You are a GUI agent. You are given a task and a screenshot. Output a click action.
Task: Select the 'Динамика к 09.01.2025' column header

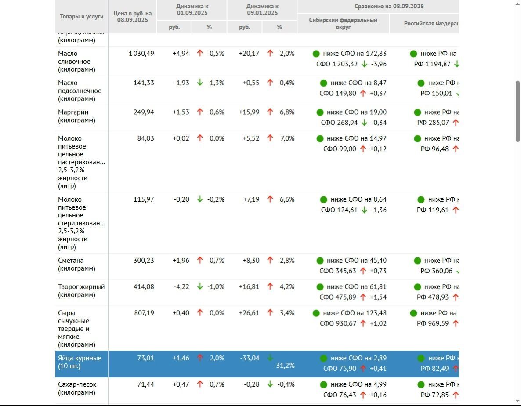pos(262,10)
